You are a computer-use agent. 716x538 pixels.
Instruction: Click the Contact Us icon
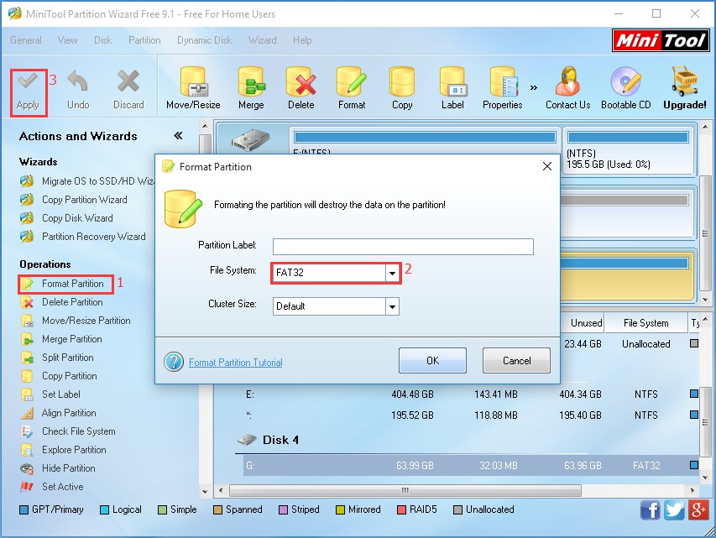pos(568,83)
